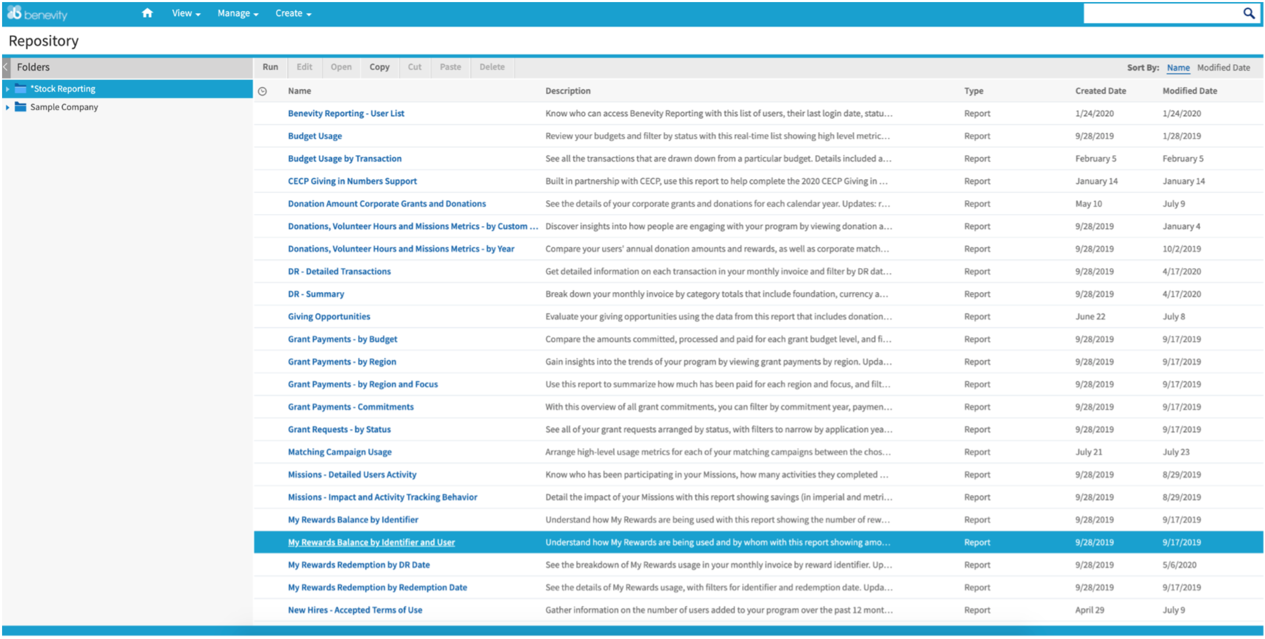
Task: Sort the repository by Modified Date
Action: [x=1223, y=67]
